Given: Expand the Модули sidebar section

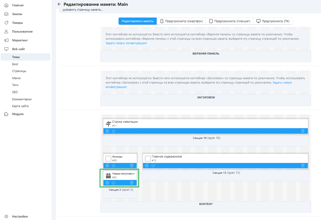Looking at the screenshot, I should pyautogui.click(x=18, y=114).
